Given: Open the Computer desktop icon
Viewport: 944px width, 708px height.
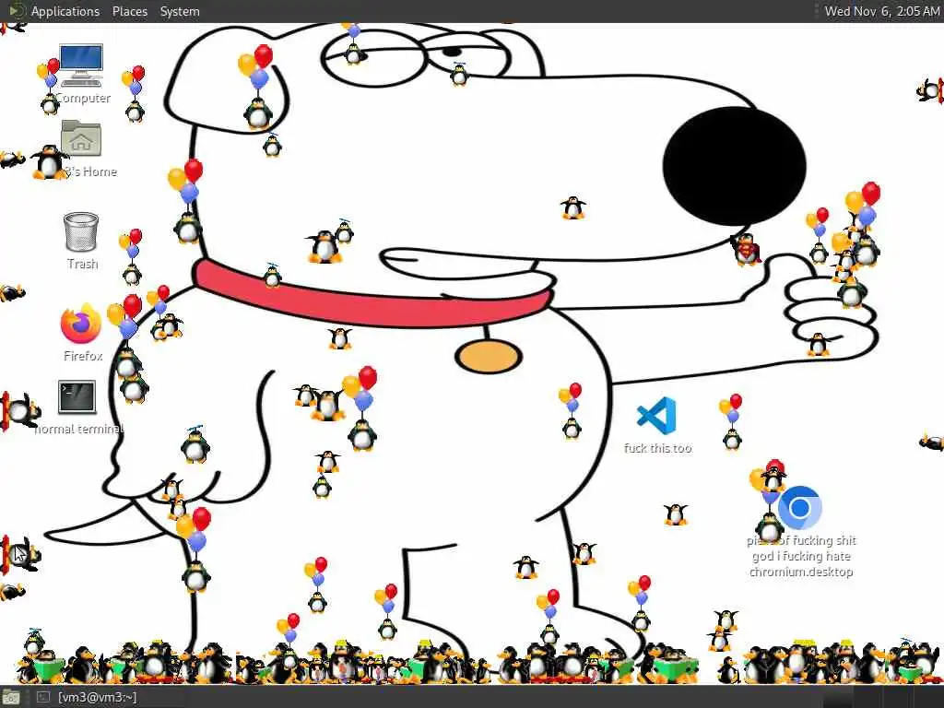Looking at the screenshot, I should click(81, 65).
